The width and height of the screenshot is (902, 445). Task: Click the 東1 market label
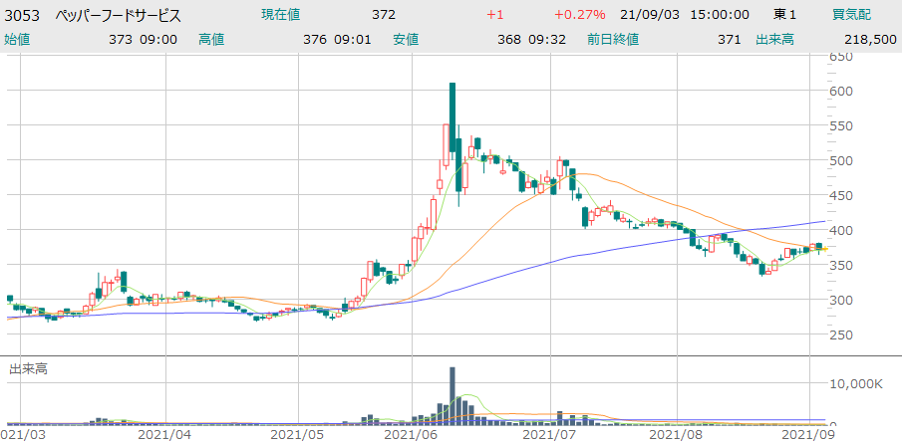point(785,15)
